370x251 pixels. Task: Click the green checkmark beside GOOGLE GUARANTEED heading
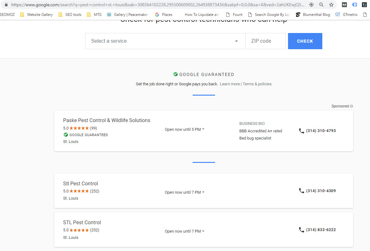175,74
